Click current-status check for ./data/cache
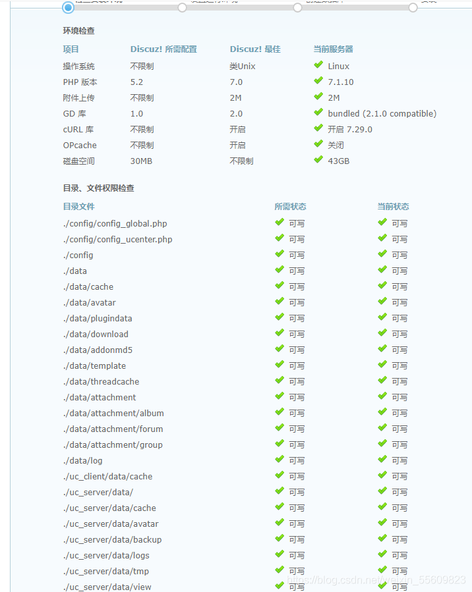The width and height of the screenshot is (472, 592). click(x=382, y=286)
